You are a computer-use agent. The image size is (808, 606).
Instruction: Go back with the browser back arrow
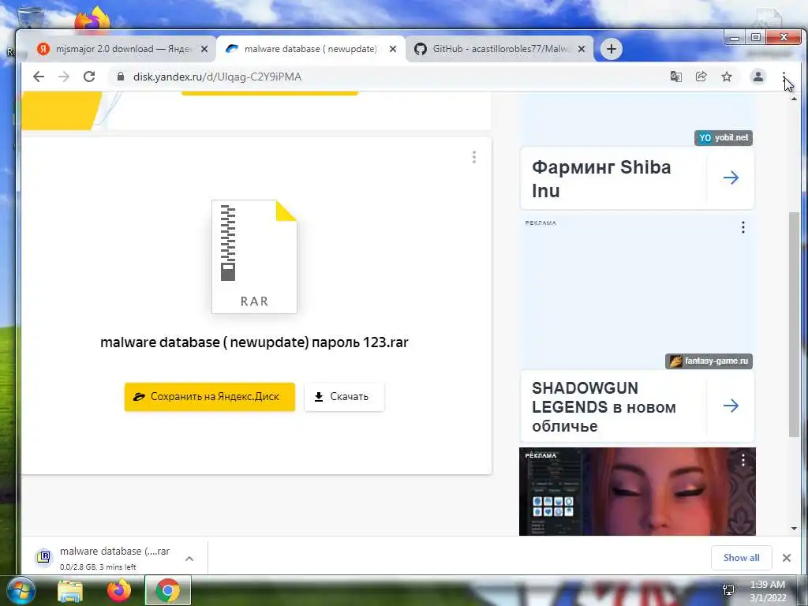click(39, 77)
